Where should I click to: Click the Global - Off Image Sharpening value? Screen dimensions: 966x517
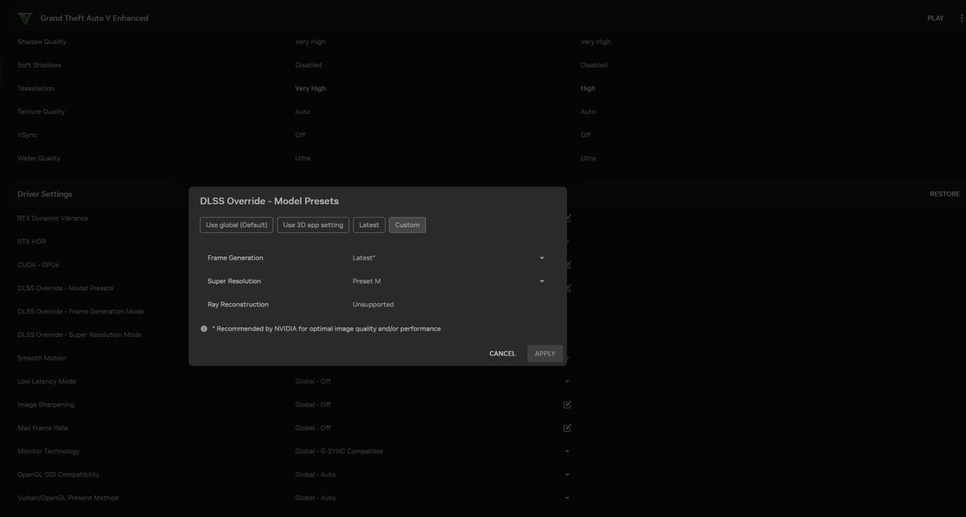tap(313, 404)
